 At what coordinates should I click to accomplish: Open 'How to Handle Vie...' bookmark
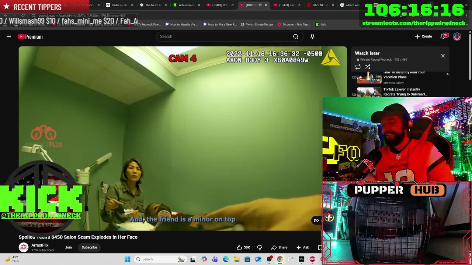181,24
